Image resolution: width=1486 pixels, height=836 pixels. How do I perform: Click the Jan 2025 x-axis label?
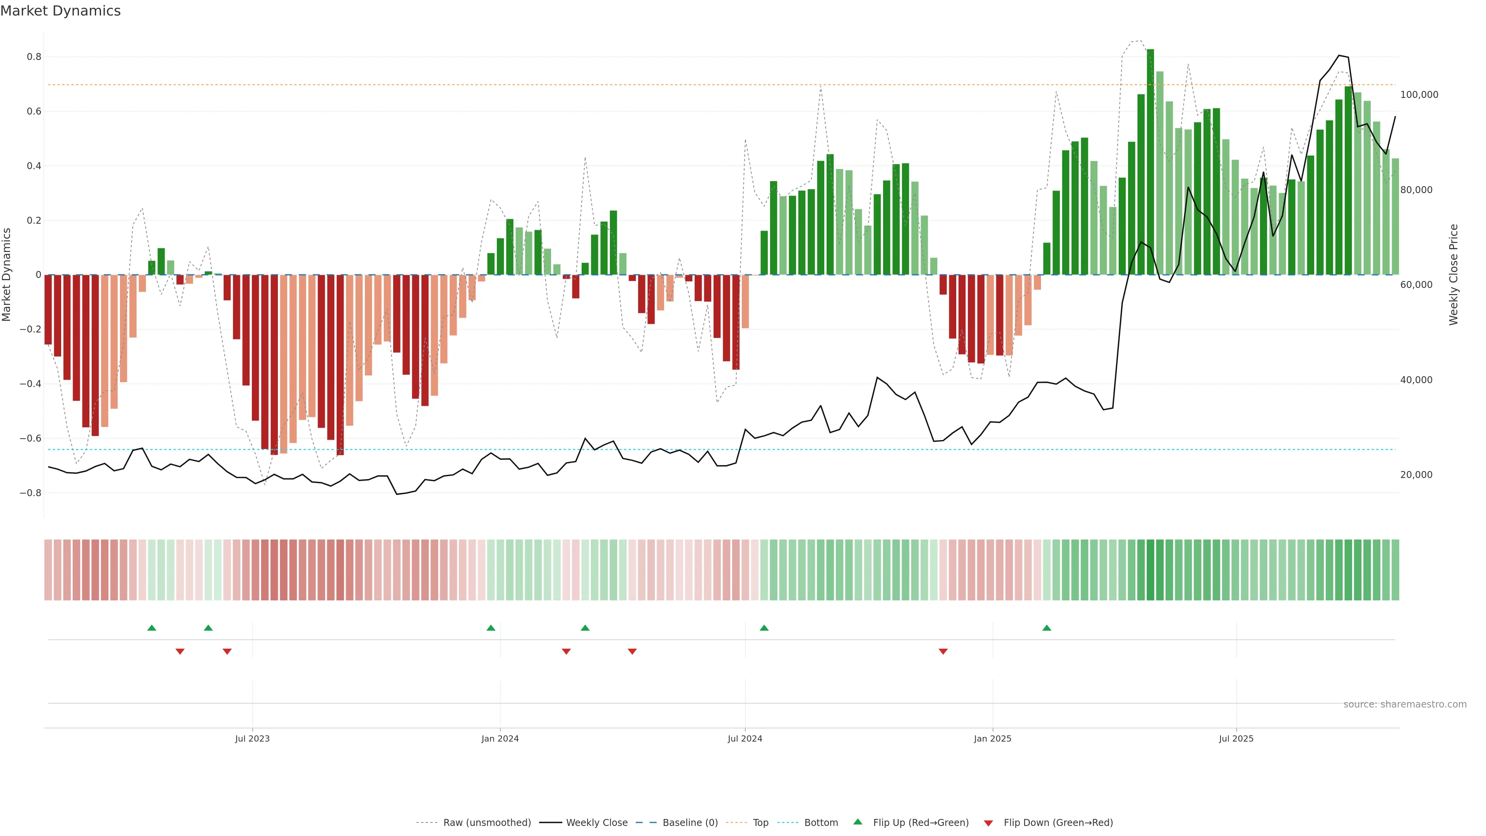coord(992,738)
